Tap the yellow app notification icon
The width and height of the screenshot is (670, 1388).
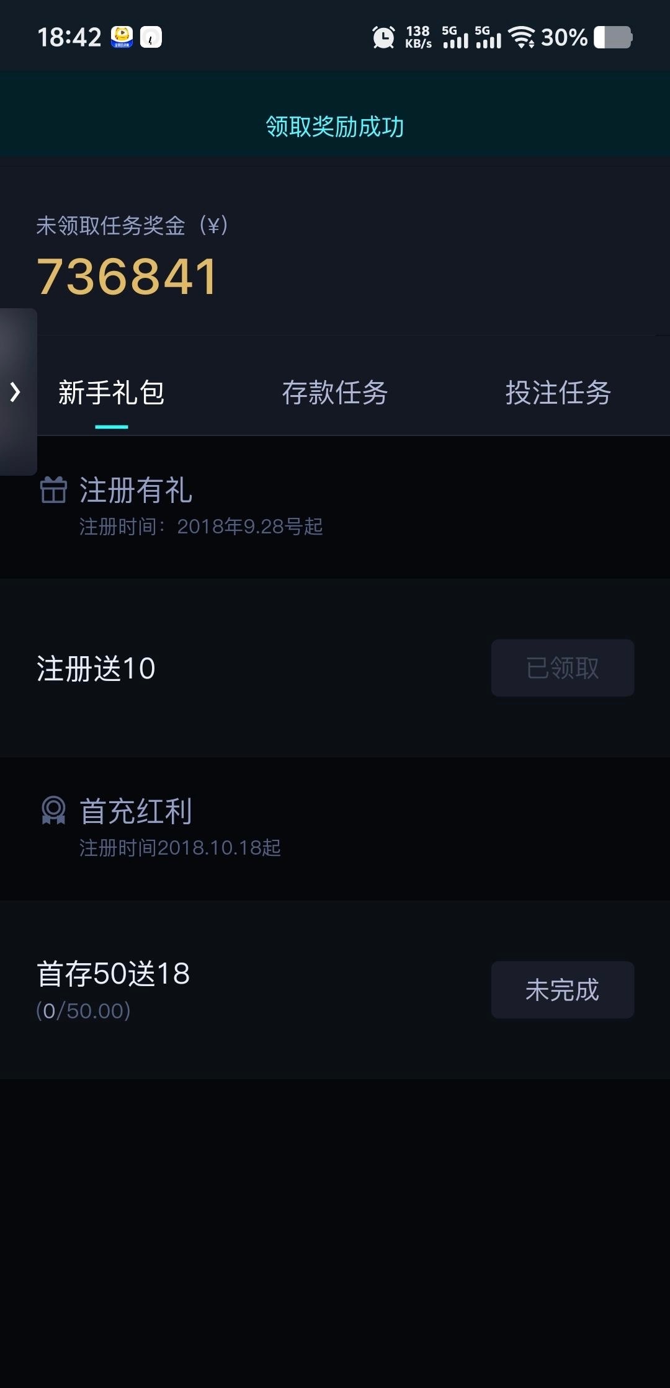click(122, 37)
